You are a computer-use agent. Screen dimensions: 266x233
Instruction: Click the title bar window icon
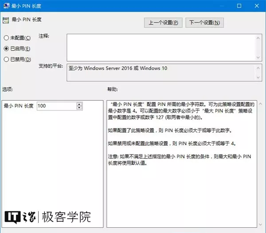tap(7, 6)
